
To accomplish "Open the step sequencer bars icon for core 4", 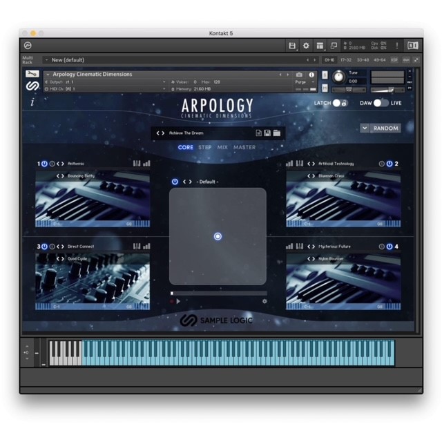I will pyautogui.click(x=300, y=246).
